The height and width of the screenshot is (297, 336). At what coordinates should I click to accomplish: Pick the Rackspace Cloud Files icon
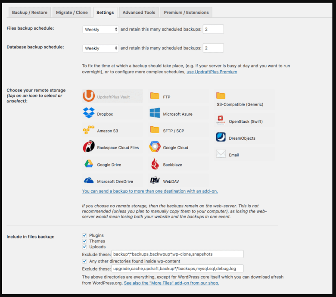click(x=89, y=147)
